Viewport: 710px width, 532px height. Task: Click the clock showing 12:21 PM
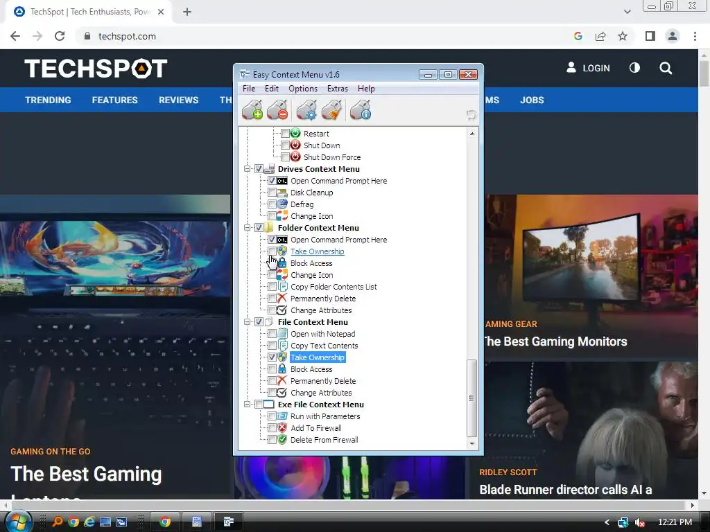pos(675,522)
